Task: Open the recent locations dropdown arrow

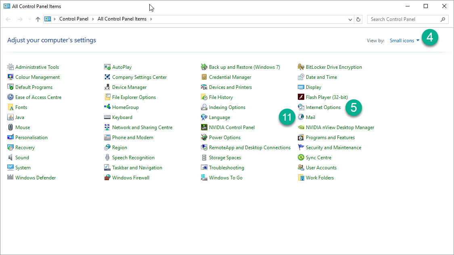Action: [29, 19]
